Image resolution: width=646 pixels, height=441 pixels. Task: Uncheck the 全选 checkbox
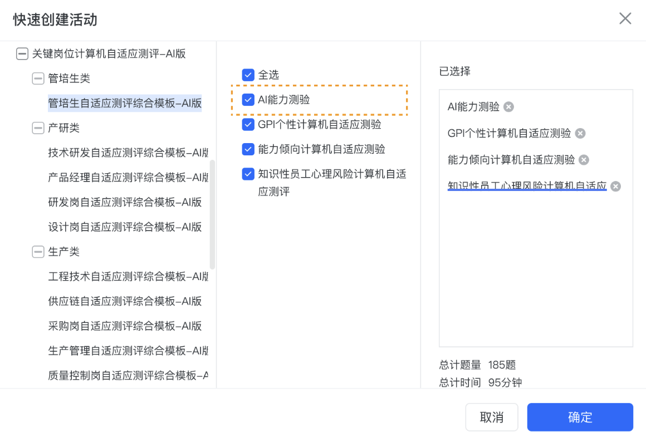point(248,75)
